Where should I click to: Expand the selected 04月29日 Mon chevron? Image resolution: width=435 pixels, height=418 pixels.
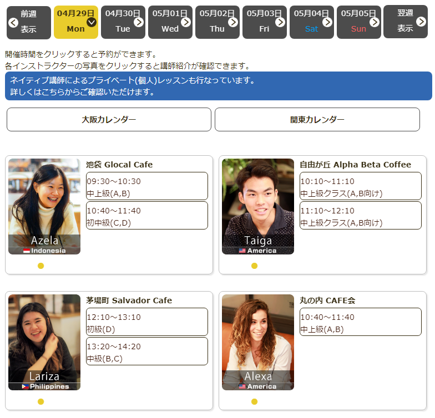[x=92, y=22]
